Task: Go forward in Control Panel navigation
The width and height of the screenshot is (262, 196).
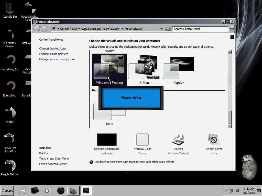Action: click(x=44, y=29)
